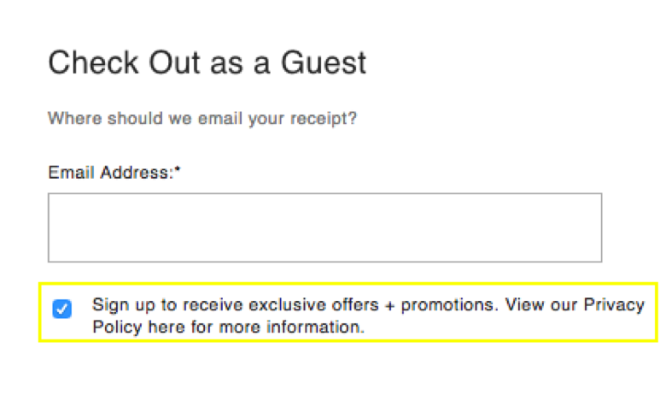Click the Email Address input field
The width and height of the screenshot is (666, 395).
pyautogui.click(x=324, y=227)
